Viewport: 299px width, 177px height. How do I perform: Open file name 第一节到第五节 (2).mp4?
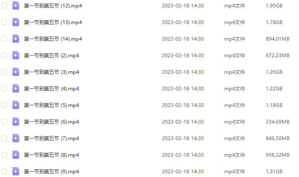point(52,55)
